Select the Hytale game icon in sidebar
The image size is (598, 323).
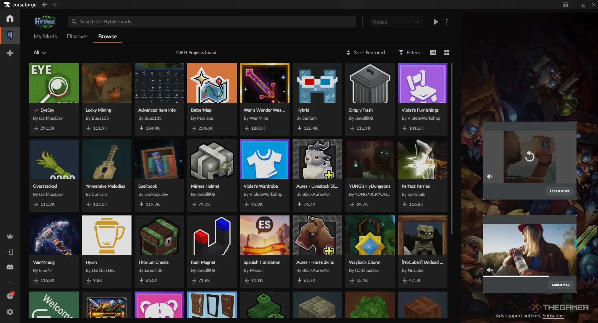(x=10, y=36)
